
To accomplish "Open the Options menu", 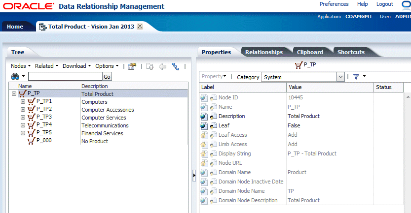I will (x=107, y=66).
